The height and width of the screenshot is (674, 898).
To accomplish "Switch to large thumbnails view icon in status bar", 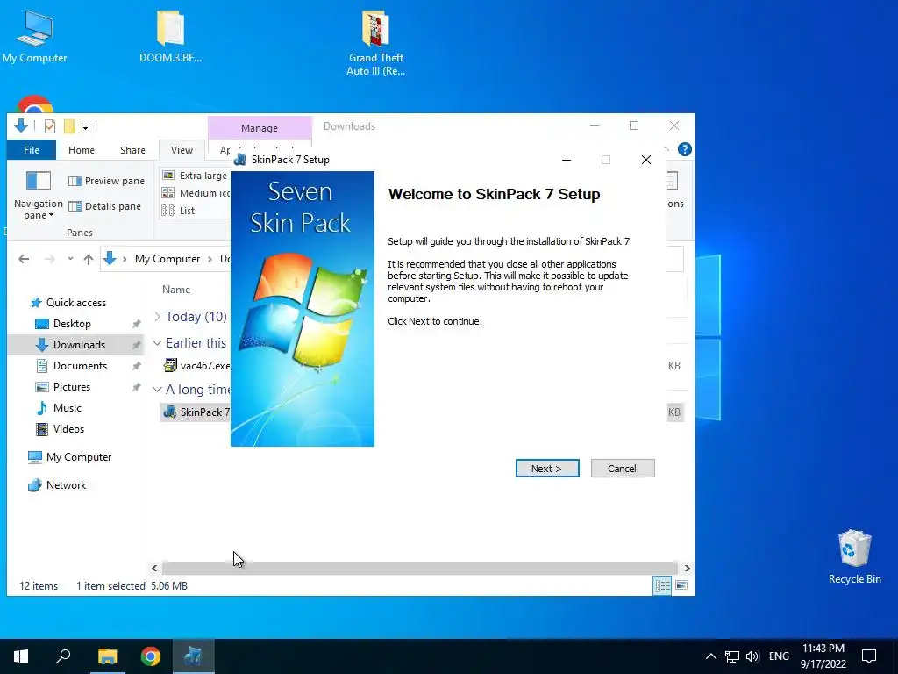I will [x=681, y=585].
